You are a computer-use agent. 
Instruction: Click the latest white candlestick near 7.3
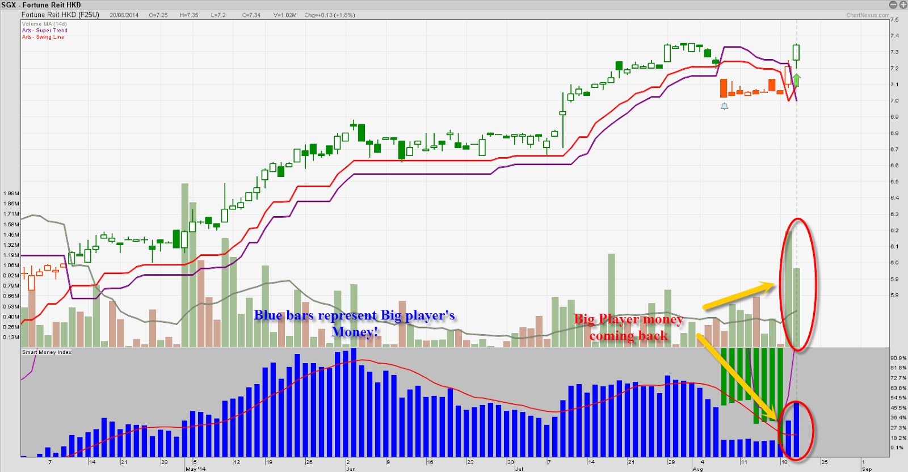click(x=796, y=52)
